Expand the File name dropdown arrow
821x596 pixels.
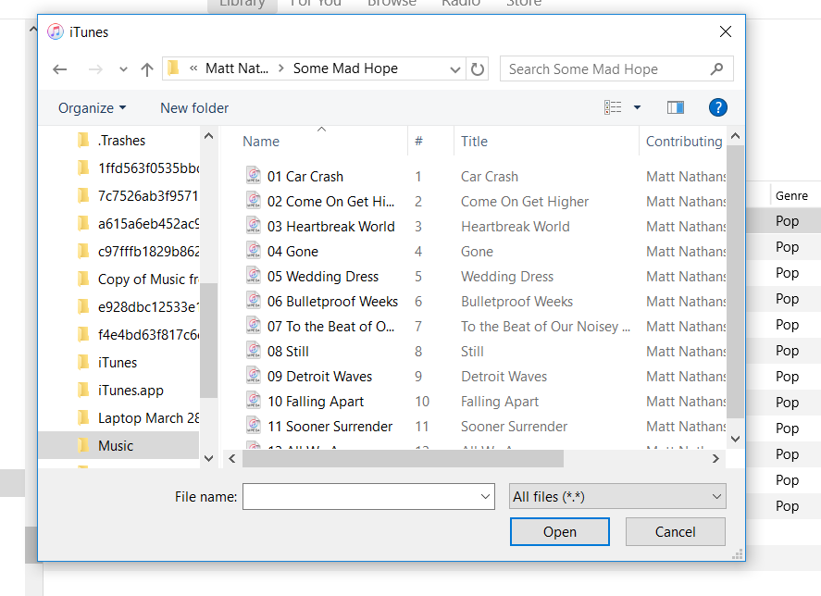point(485,496)
